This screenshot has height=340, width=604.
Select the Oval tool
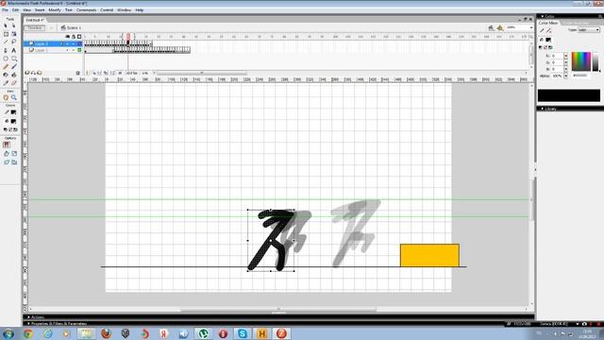click(x=6, y=59)
